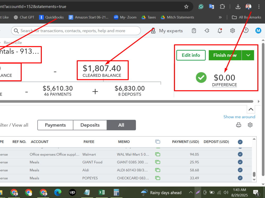Click the bank-match icon in GIANT Food row
The height and width of the screenshot is (198, 265).
coord(158,162)
